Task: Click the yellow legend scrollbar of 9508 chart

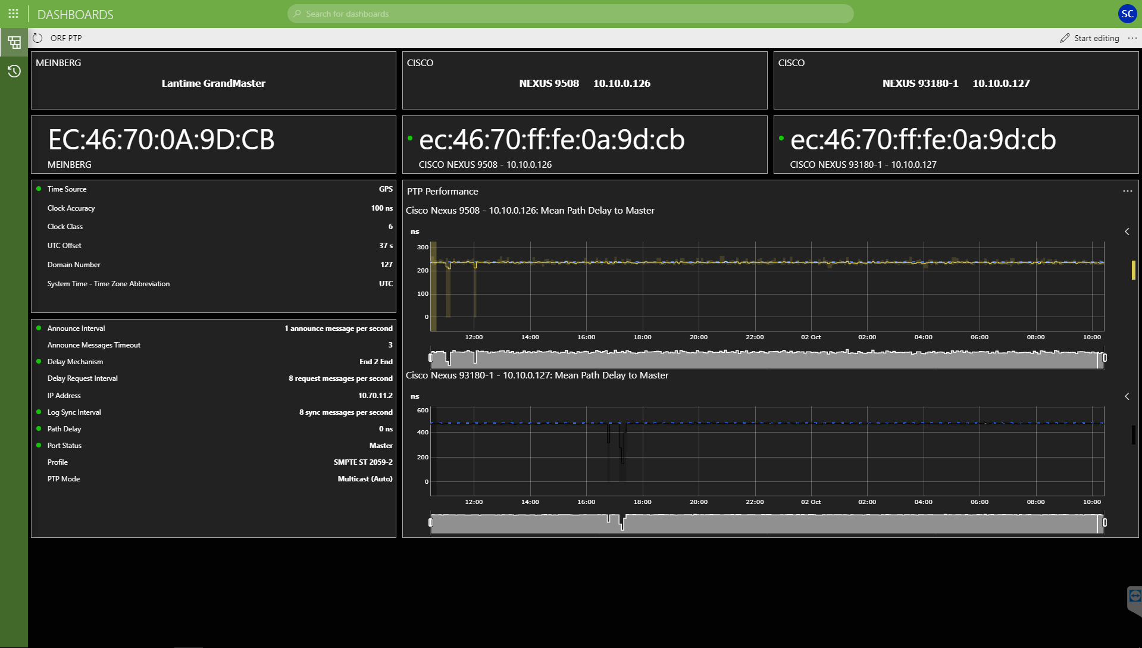Action: pyautogui.click(x=1133, y=270)
